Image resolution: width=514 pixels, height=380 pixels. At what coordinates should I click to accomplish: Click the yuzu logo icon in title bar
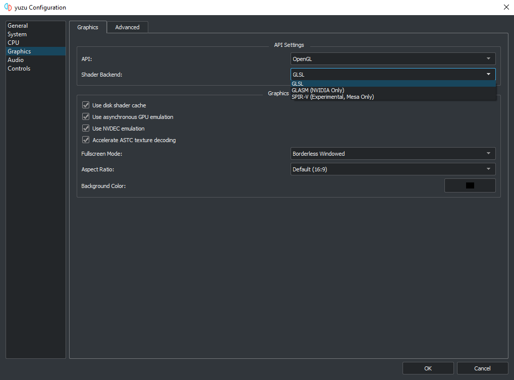(8, 8)
